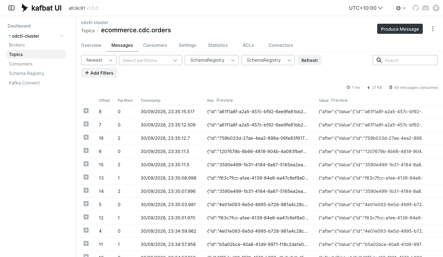
Task: Expand message row with offset 8
Action: tap(86, 111)
